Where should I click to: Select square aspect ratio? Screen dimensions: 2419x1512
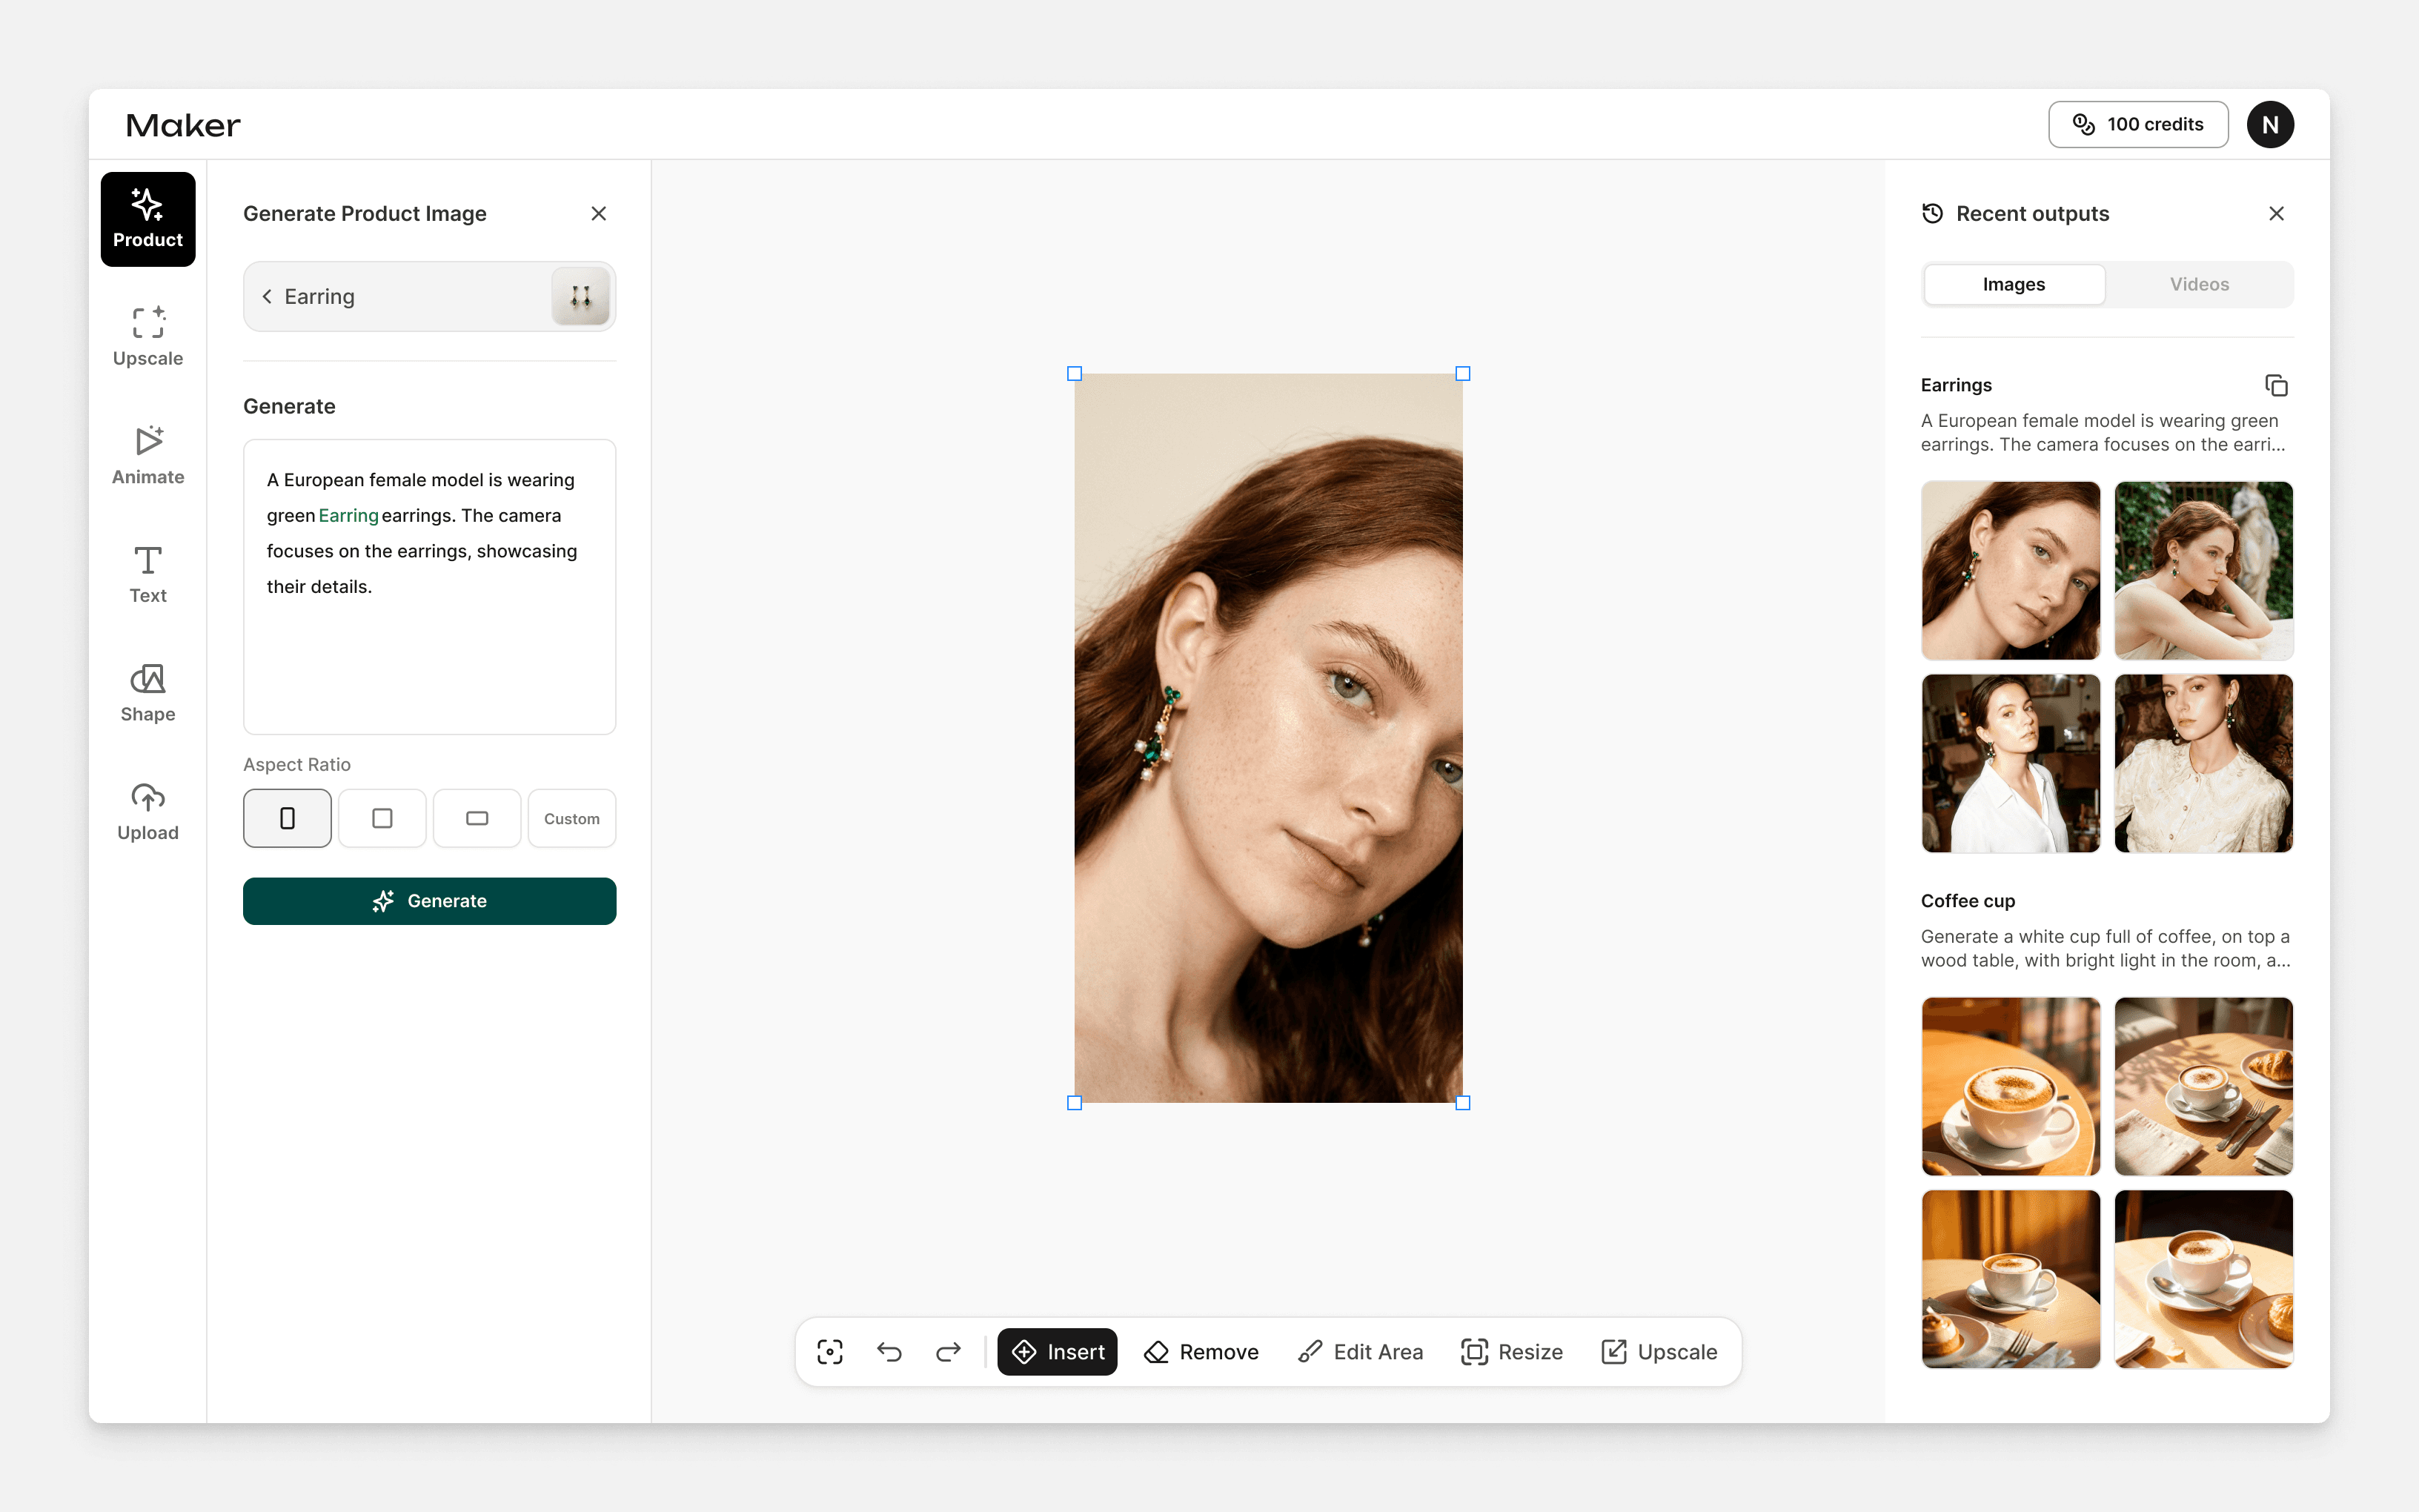[x=382, y=818]
